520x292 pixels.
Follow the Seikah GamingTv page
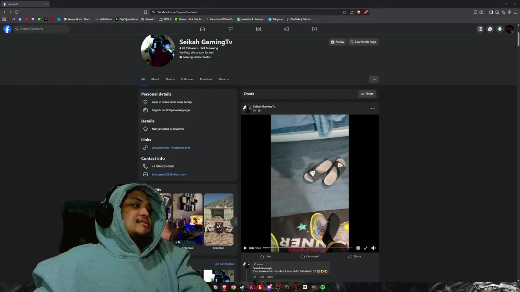pyautogui.click(x=338, y=42)
